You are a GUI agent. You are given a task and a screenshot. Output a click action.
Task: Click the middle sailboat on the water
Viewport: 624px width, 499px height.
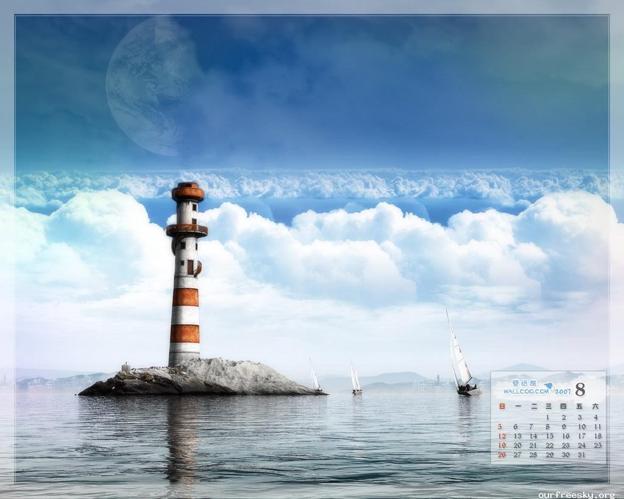(x=355, y=380)
